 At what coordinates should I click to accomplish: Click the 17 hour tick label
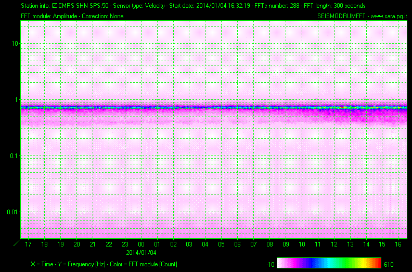(28, 244)
